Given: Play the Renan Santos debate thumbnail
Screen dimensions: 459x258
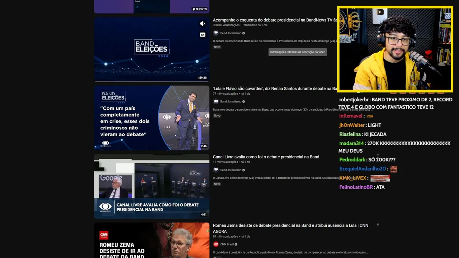Looking at the screenshot, I should coord(152,118).
